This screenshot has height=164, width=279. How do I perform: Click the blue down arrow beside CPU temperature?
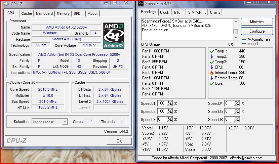pos(212,67)
